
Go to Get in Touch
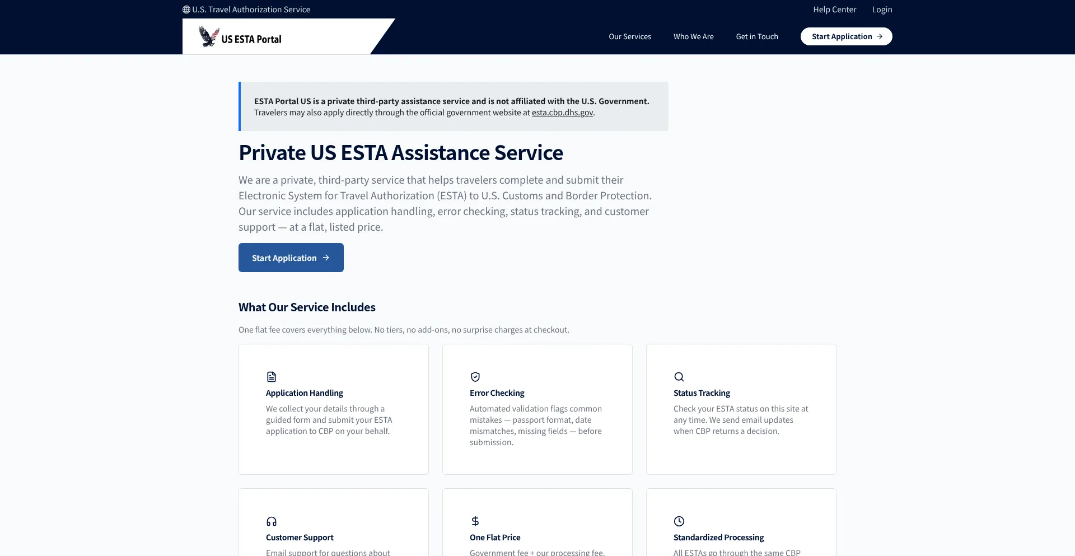pyautogui.click(x=757, y=36)
